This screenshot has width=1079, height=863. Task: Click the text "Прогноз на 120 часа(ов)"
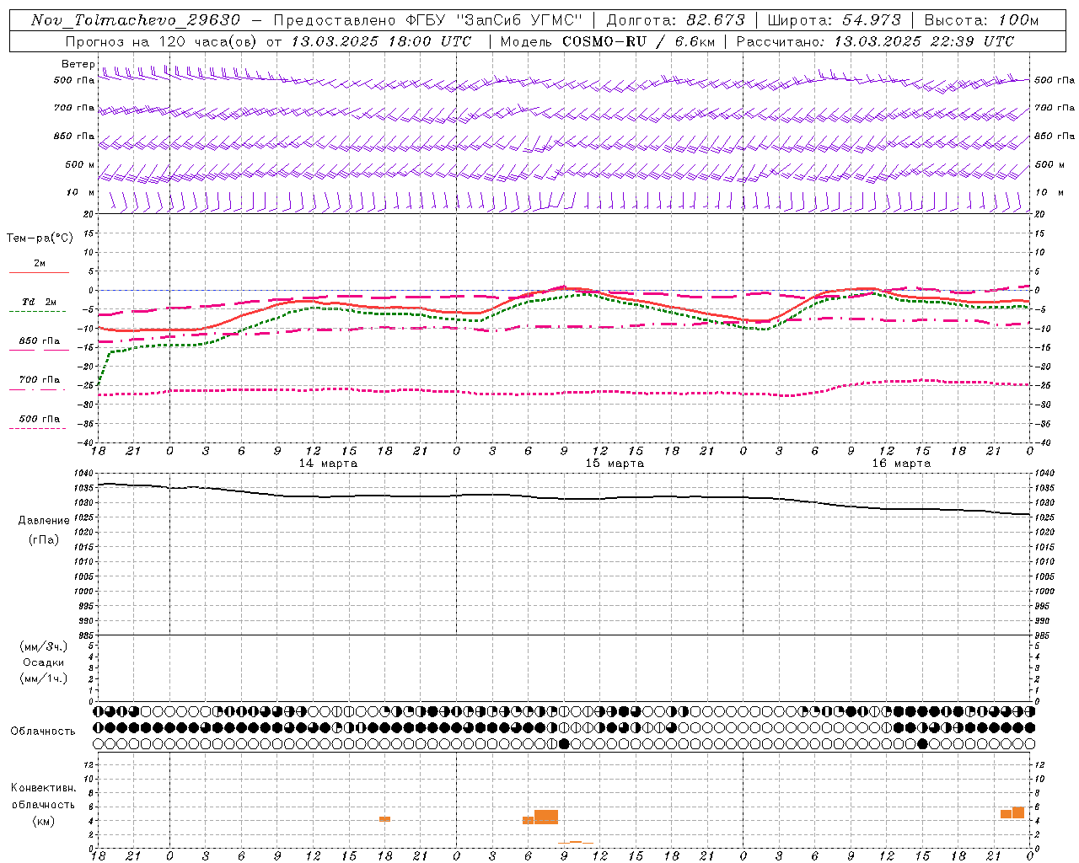tap(161, 41)
